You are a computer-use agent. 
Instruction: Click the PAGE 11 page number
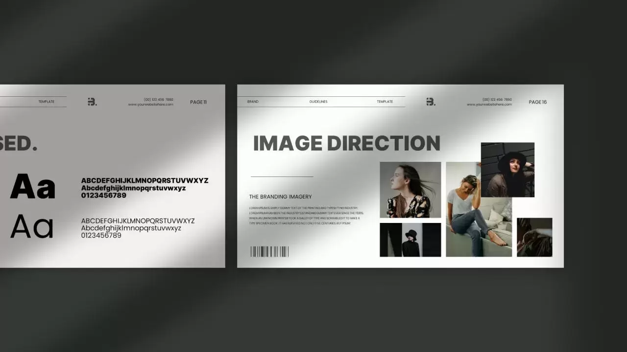198,102
